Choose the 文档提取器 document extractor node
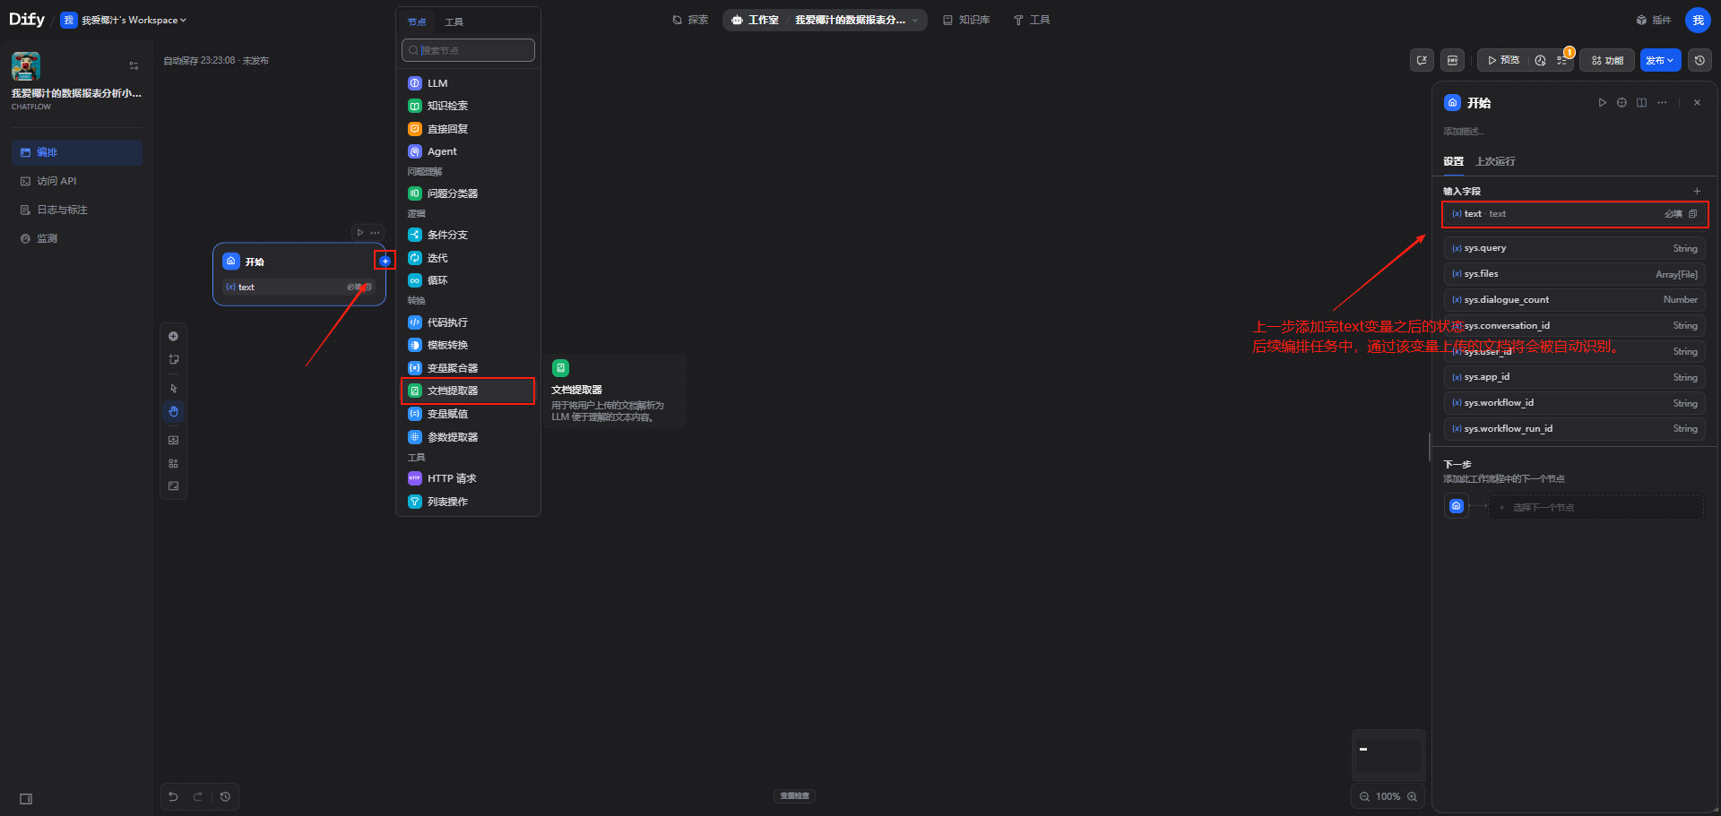The image size is (1721, 816). 468,391
